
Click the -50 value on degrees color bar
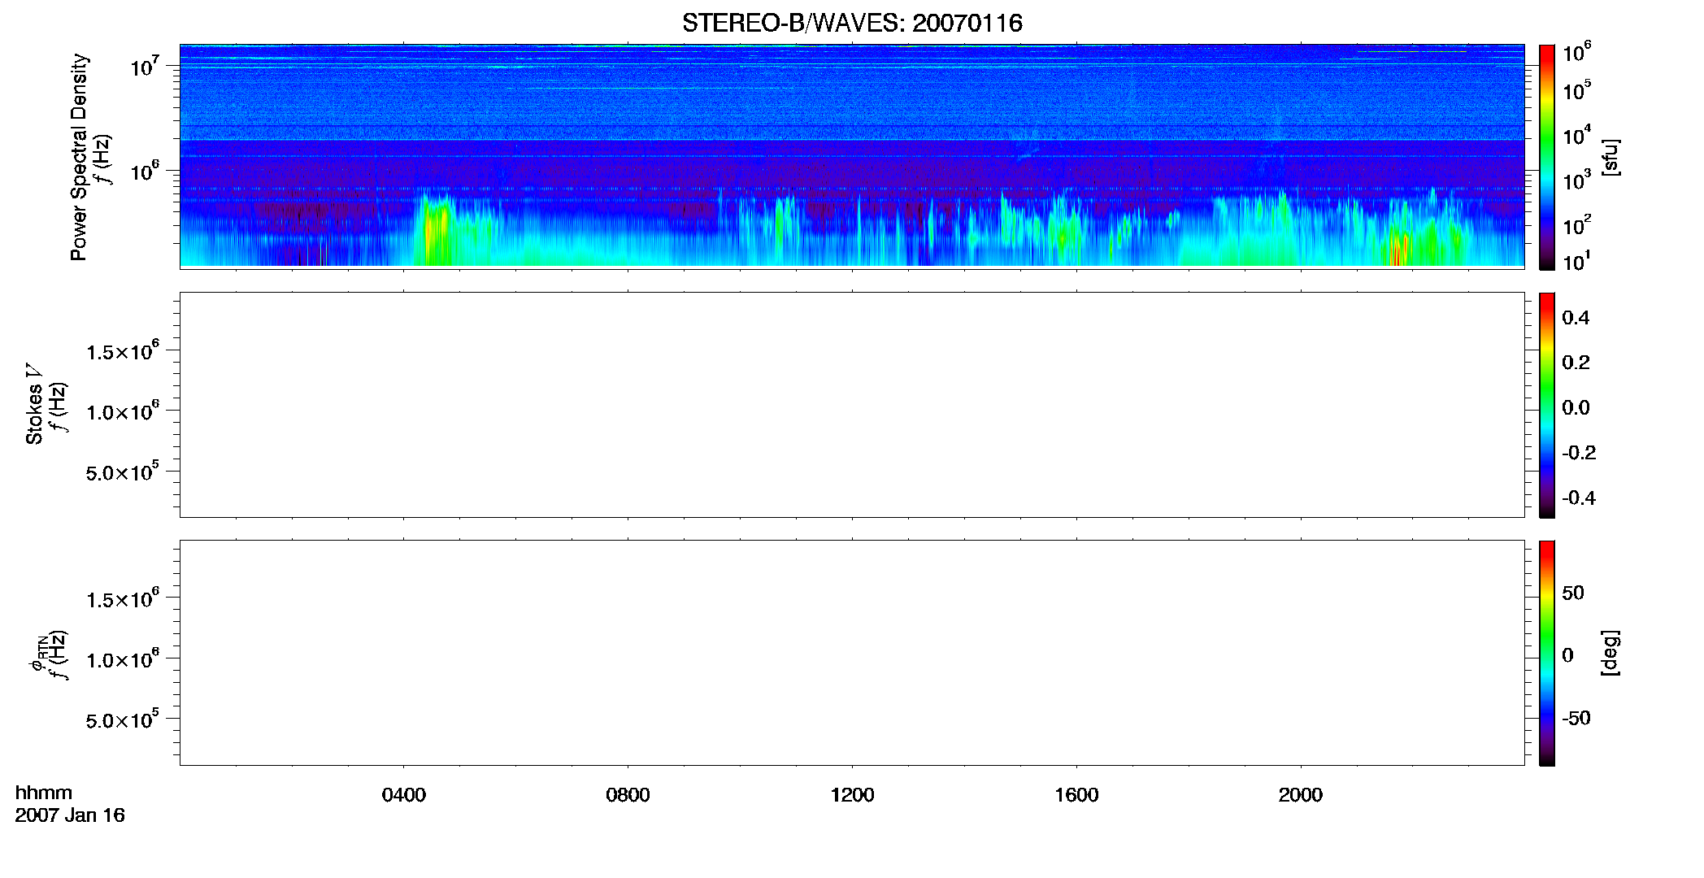coord(1576,719)
